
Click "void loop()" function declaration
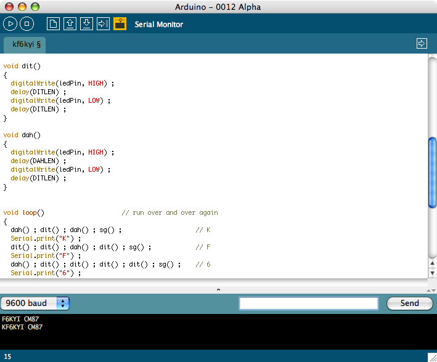(23, 213)
